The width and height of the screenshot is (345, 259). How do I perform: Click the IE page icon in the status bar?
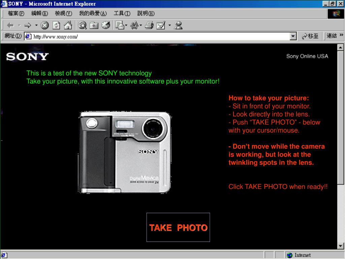[x=4, y=255]
